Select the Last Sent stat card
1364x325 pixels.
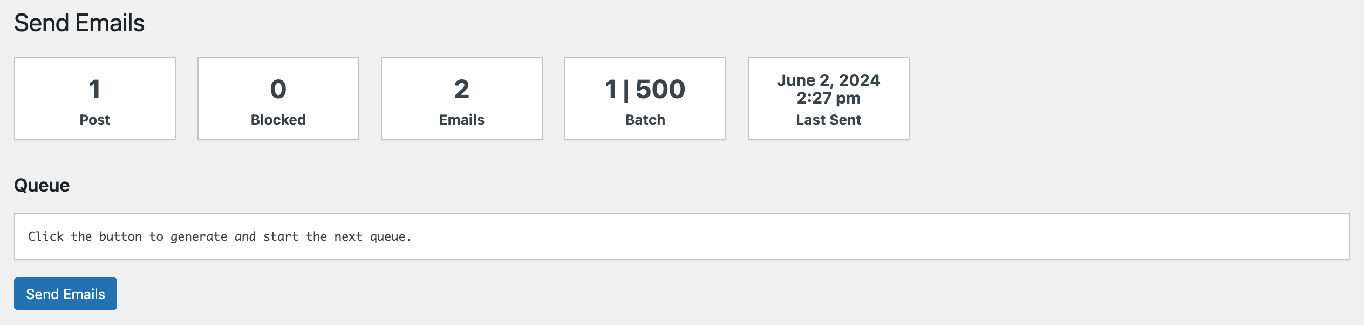[829, 99]
